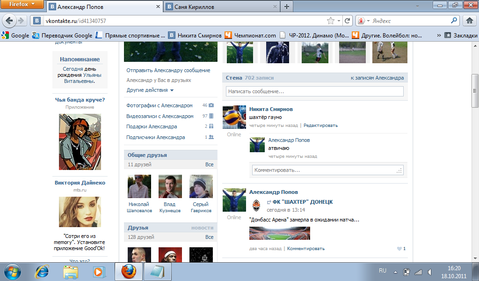Open Google bookmark
Viewport: 479px width, 281px height.
(x=15, y=36)
